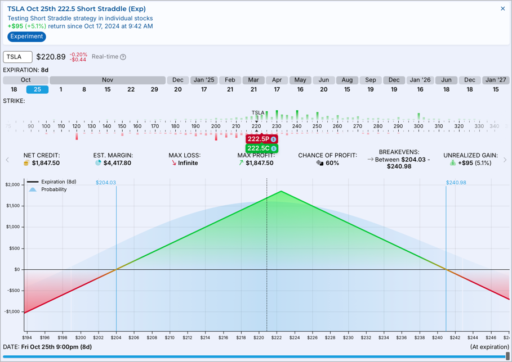This screenshot has height=362, width=512.
Task: Click the coin stack icon under Net Credit
Action: (x=26, y=163)
